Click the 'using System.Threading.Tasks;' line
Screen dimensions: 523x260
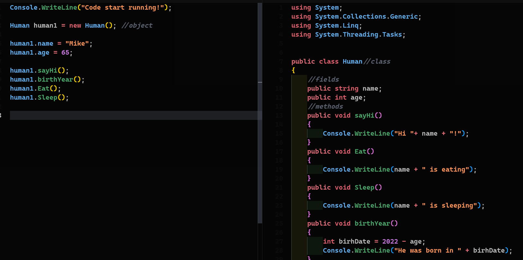[x=349, y=34]
